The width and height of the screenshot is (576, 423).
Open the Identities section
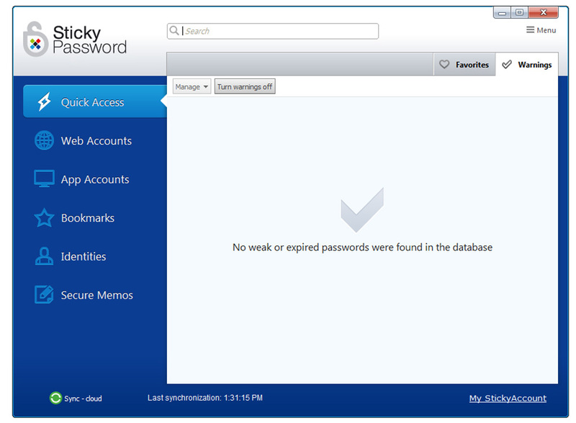(95, 256)
